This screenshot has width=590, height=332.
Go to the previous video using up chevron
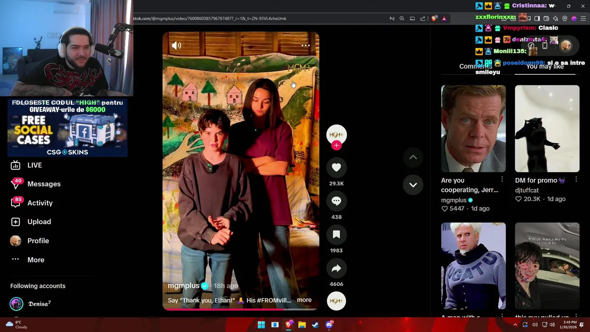[413, 157]
